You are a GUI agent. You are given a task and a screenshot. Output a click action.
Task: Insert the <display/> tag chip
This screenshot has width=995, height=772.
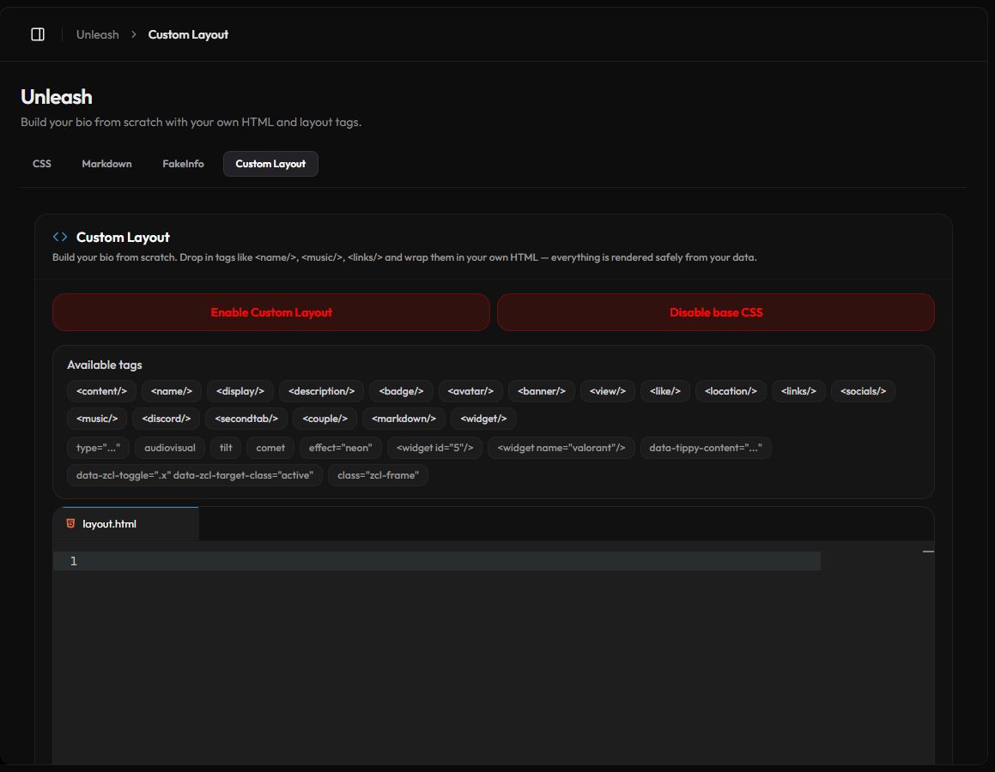pyautogui.click(x=240, y=391)
